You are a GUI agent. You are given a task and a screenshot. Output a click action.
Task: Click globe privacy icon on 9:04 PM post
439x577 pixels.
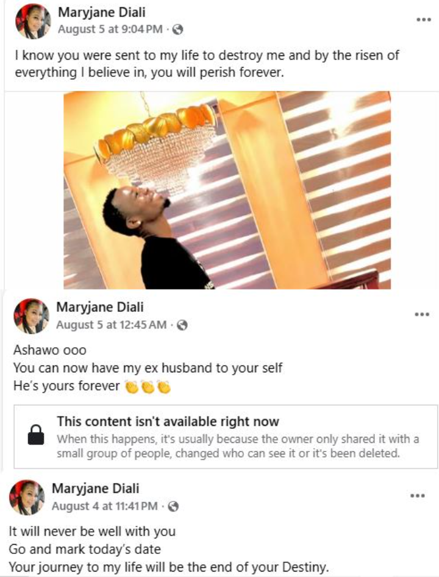(x=178, y=29)
